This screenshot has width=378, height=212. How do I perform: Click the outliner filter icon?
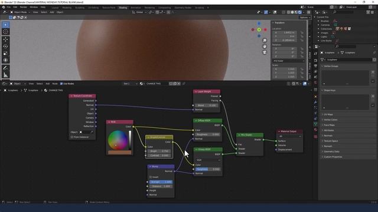[x=368, y=12]
